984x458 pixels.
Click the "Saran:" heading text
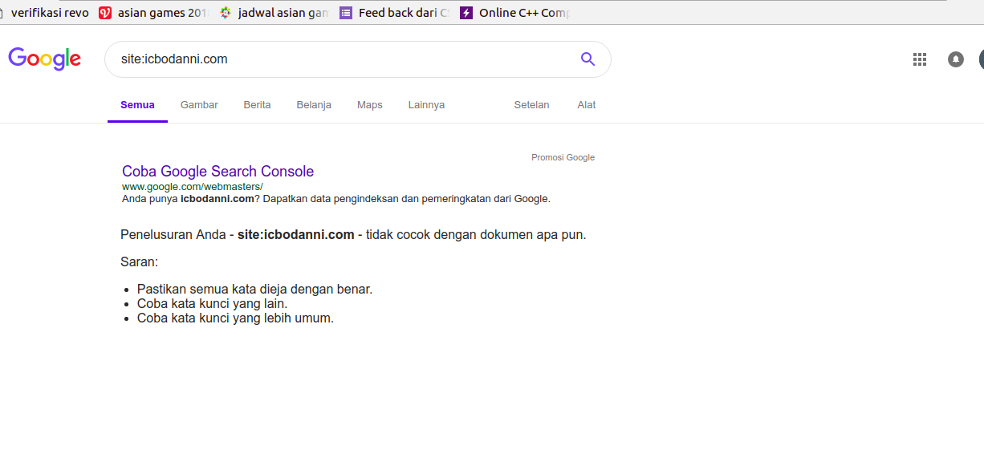(140, 262)
